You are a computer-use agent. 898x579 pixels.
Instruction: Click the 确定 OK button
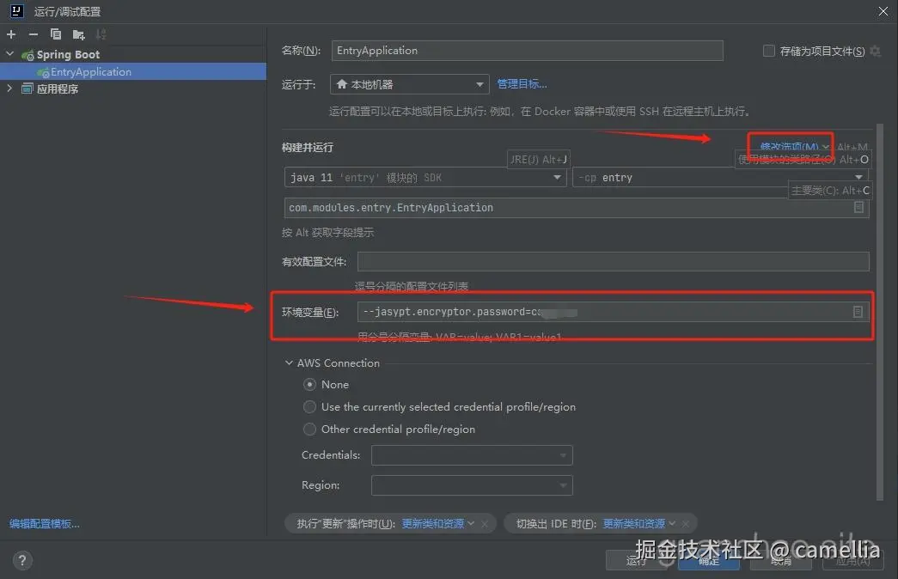(708, 560)
